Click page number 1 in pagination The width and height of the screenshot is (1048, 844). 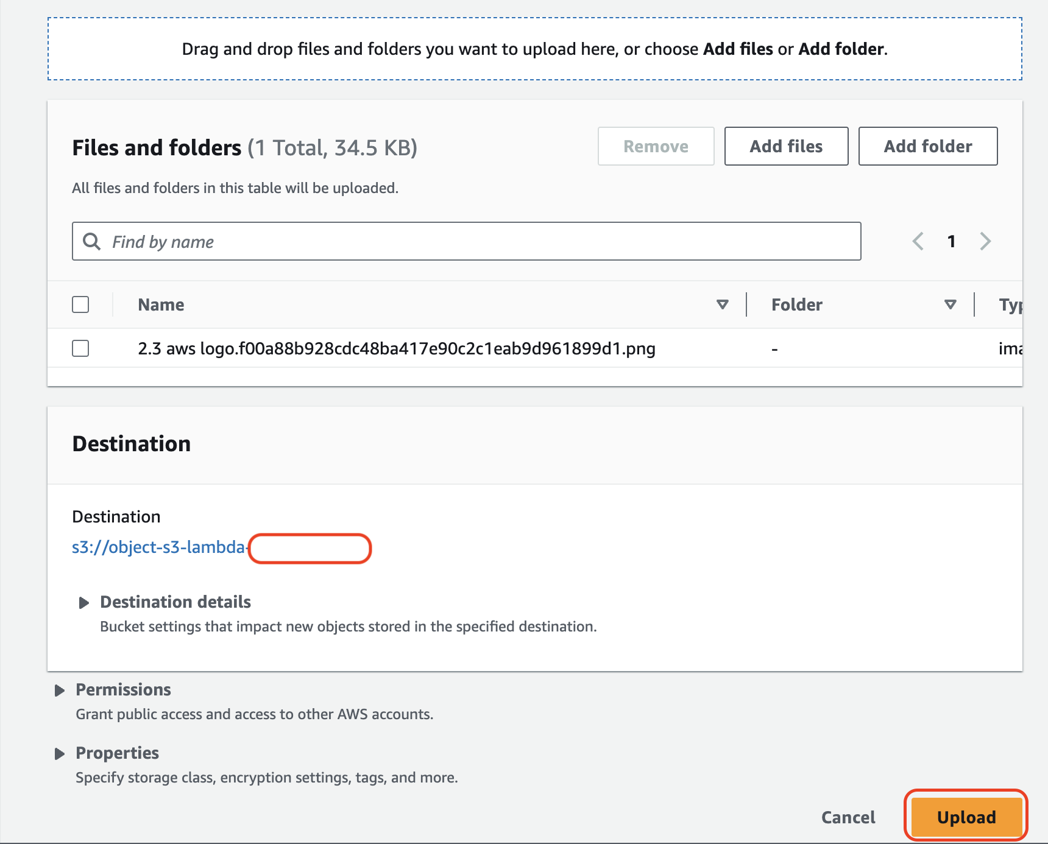(x=951, y=242)
